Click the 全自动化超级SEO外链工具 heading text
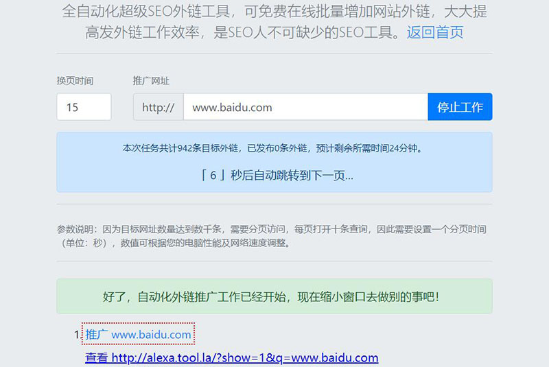Image resolution: width=549 pixels, height=367 pixels. (x=274, y=22)
